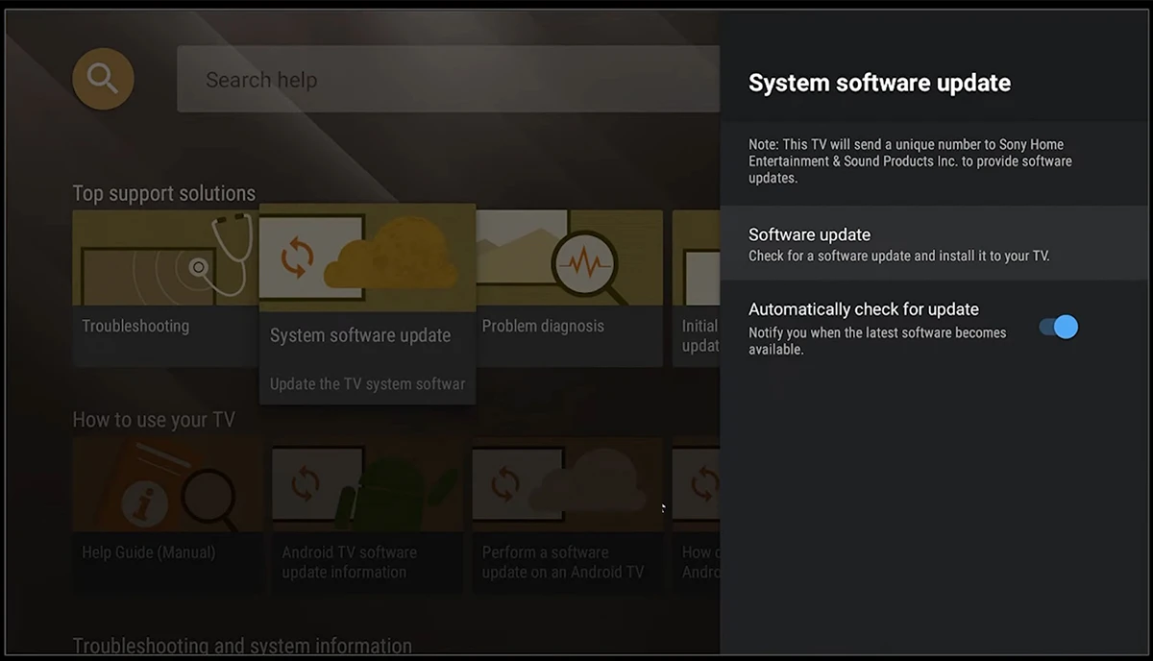Click in the Search help field
The height and width of the screenshot is (661, 1153).
(x=448, y=80)
